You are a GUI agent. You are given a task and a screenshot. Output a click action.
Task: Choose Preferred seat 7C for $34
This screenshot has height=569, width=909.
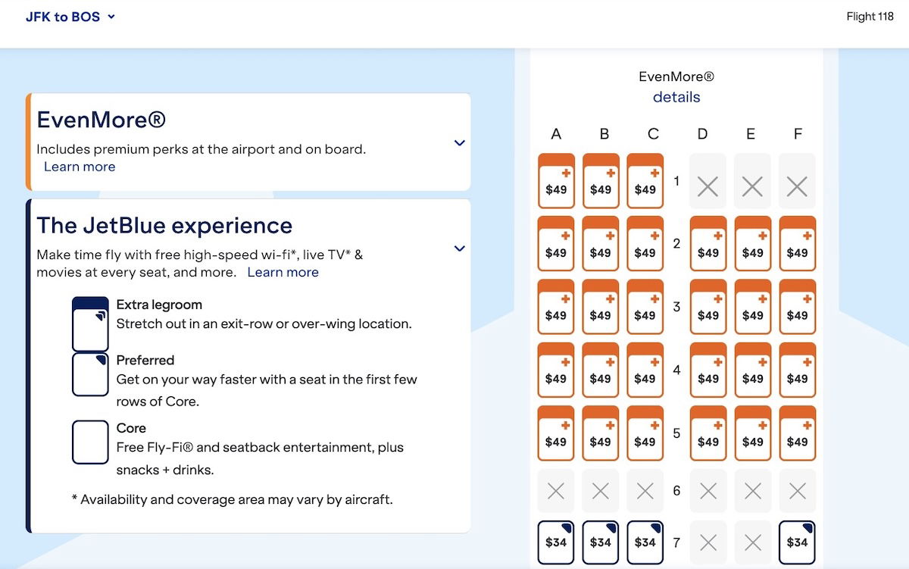coord(645,542)
